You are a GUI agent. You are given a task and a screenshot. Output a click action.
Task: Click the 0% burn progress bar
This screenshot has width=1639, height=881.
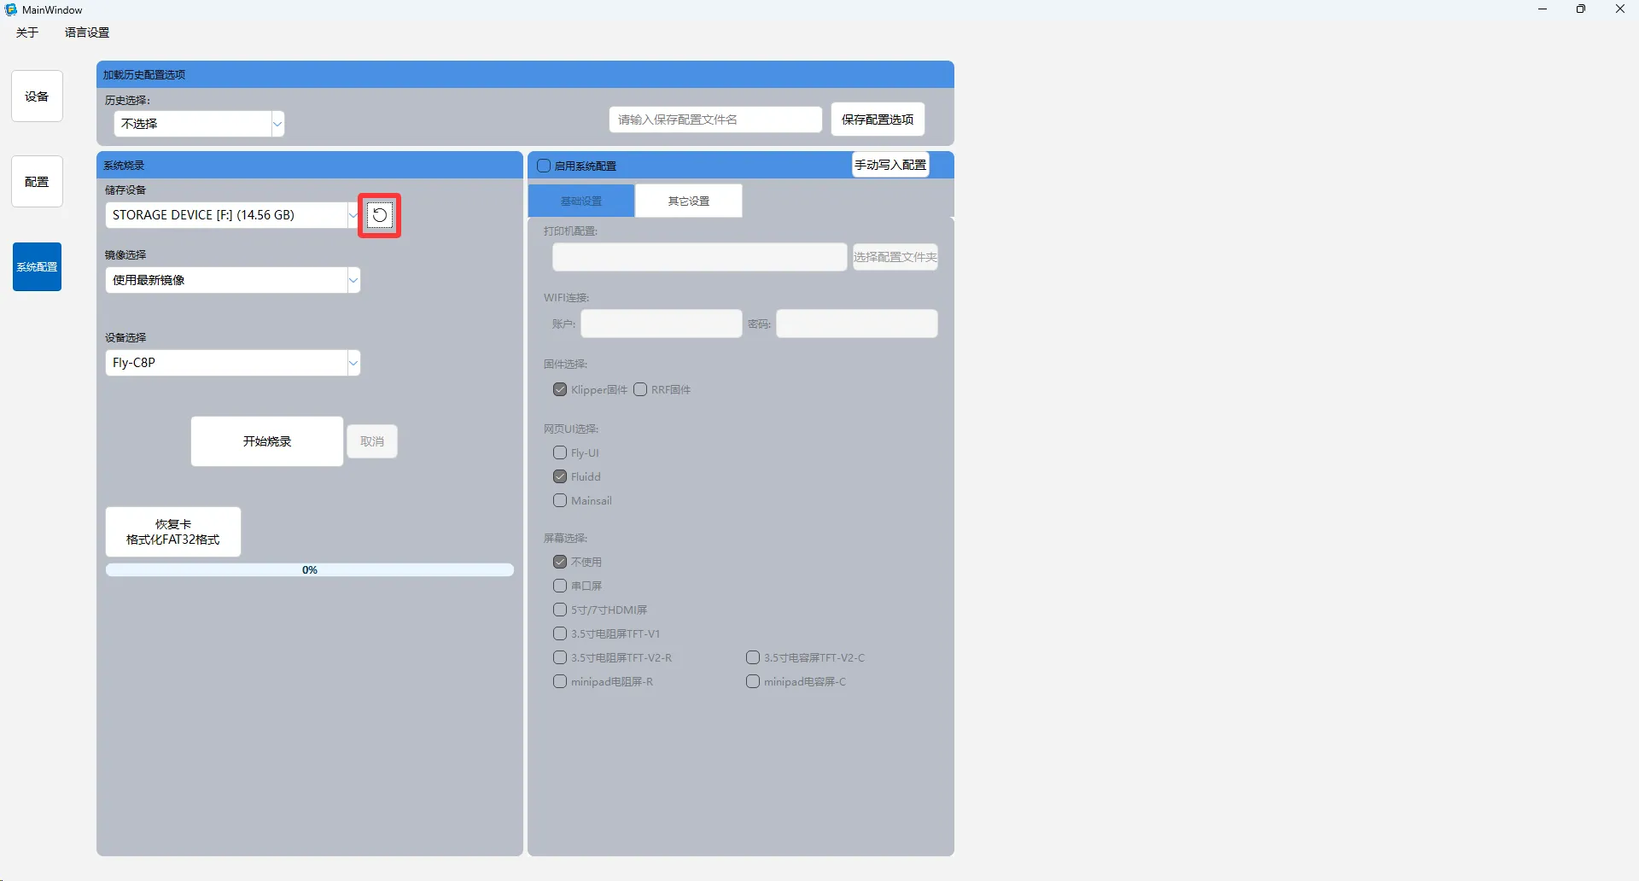pos(309,570)
